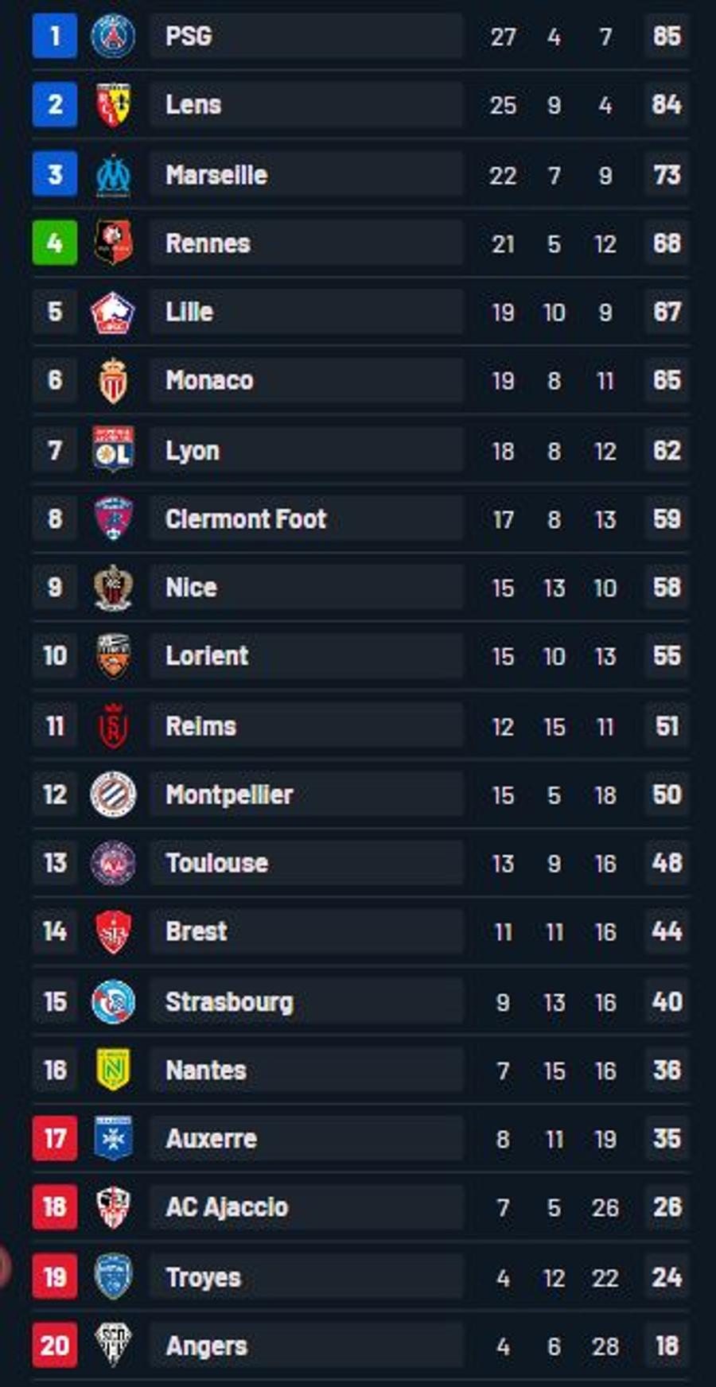Screen dimensions: 716x1387
Task: Click the red position 20 badge
Action: 55,1346
